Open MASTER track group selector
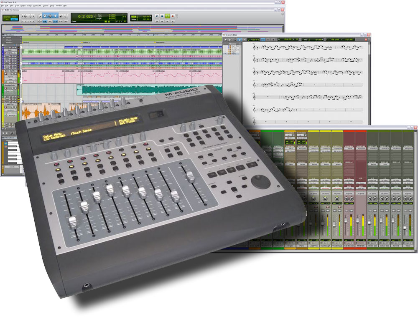Image resolution: width=418 pixels, height=321 pixels. point(361,193)
